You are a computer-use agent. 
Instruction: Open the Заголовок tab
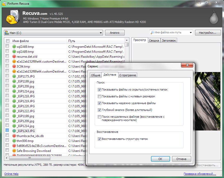pyautogui.click(x=169, y=40)
